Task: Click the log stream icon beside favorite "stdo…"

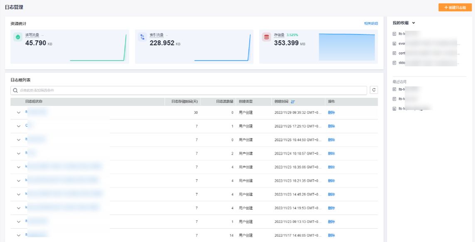Action: click(394, 63)
